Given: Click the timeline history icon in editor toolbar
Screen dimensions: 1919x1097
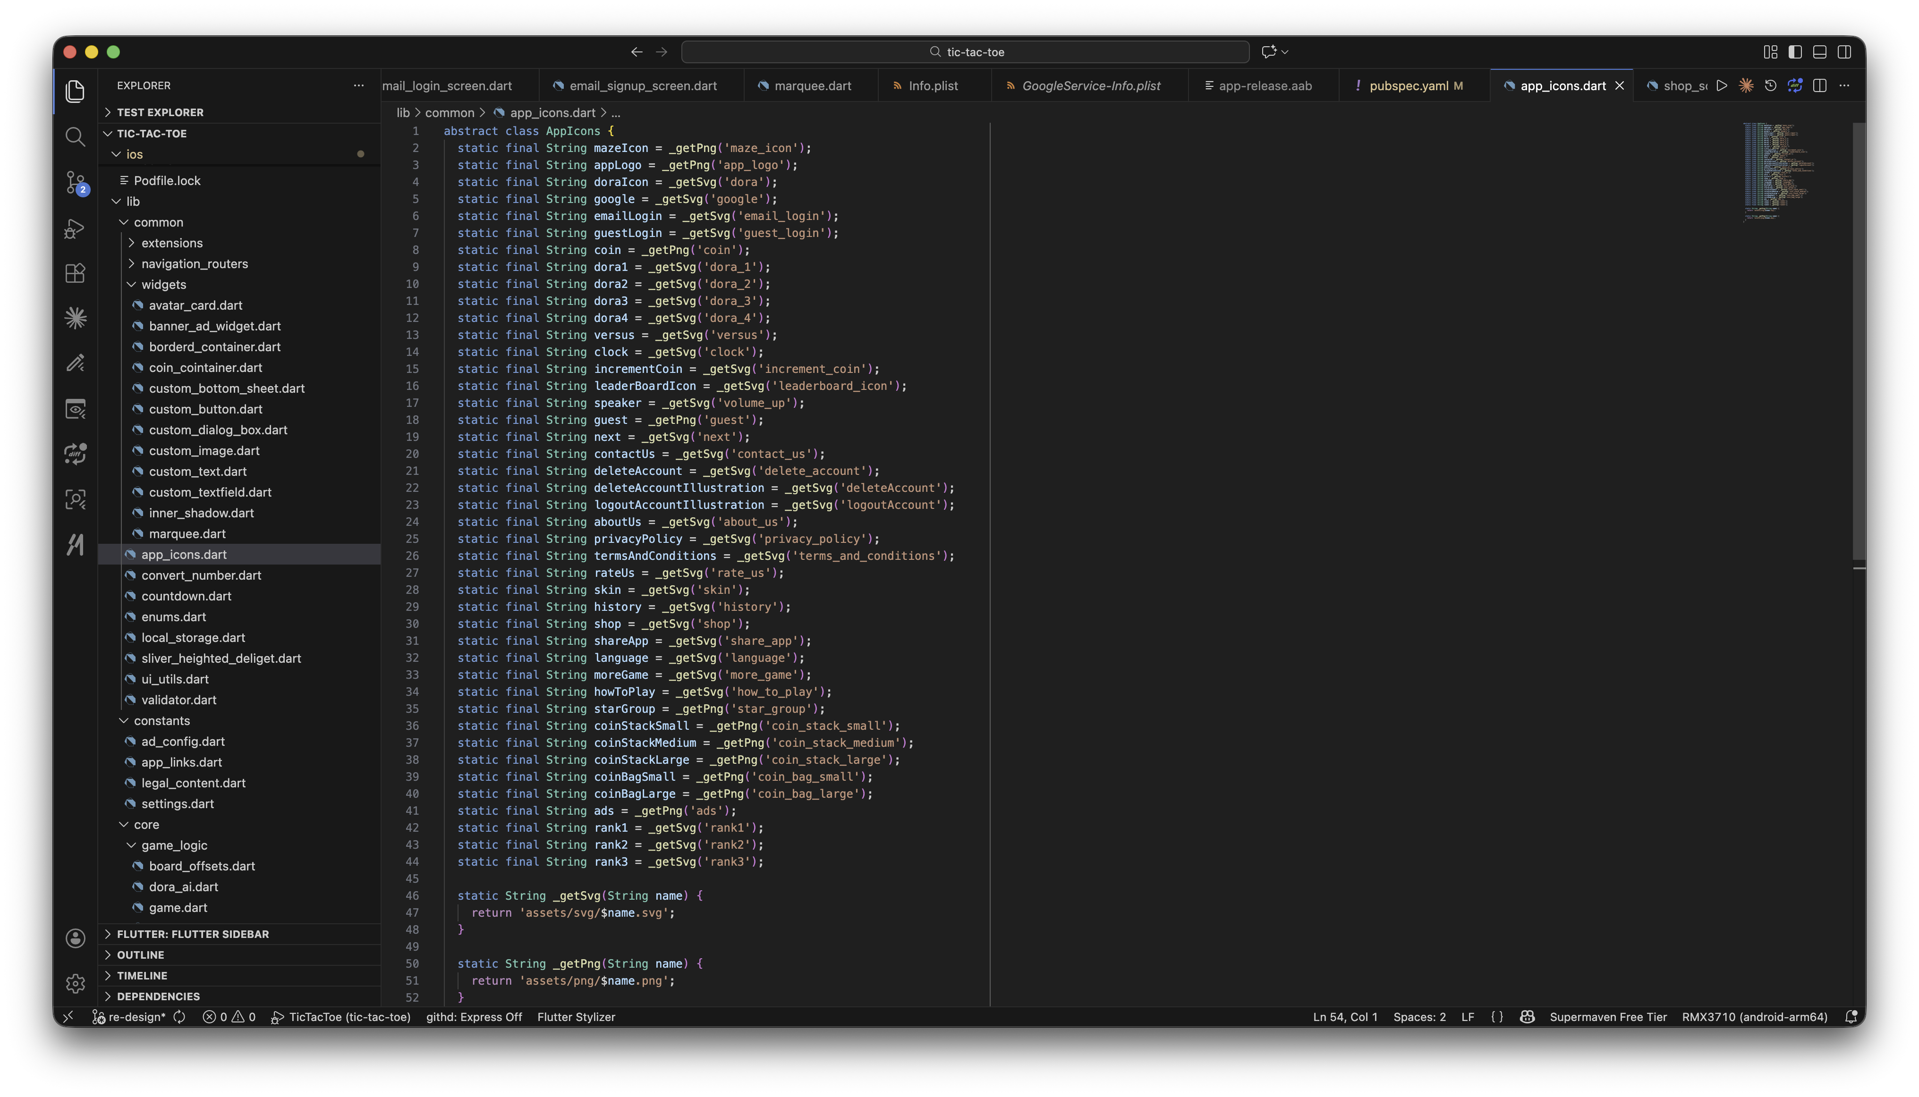Looking at the screenshot, I should 1771,86.
